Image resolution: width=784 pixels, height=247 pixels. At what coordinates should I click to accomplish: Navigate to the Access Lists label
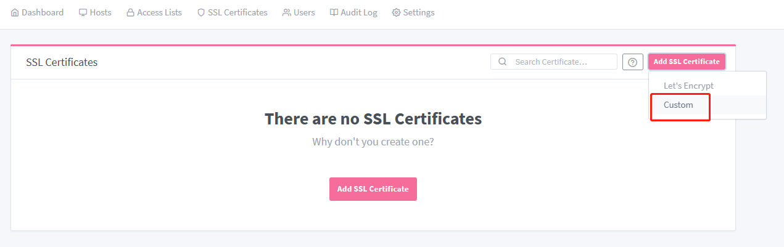159,12
